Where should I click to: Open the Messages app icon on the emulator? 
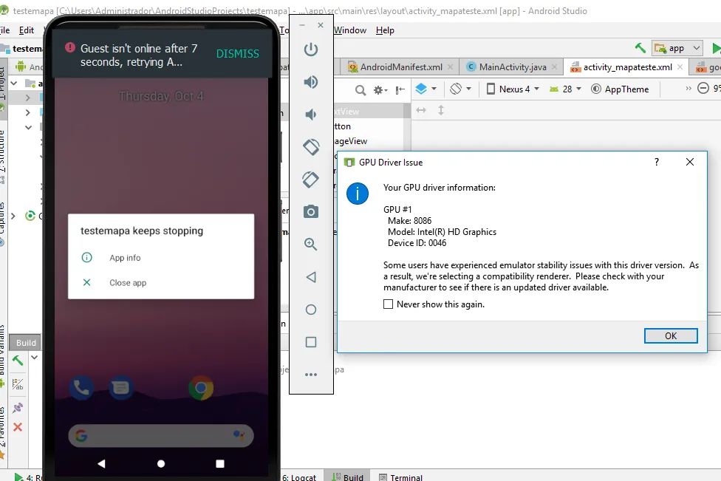(x=121, y=388)
